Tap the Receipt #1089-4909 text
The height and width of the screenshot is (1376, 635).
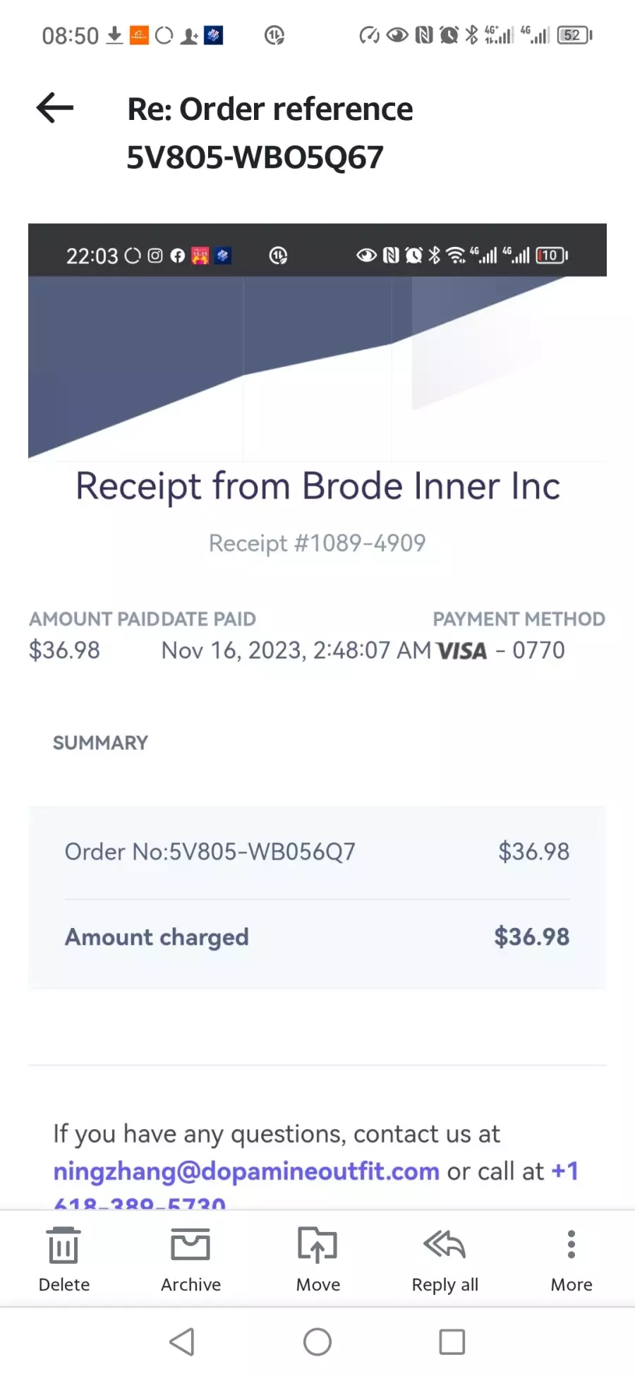coord(317,543)
